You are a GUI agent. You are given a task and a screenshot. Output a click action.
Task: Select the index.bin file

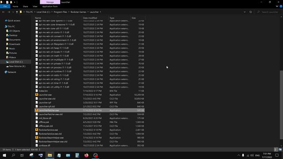pyautogui.click(x=43, y=91)
